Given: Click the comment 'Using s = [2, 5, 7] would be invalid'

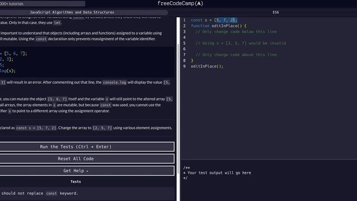Looking at the screenshot, I should 240,44.
